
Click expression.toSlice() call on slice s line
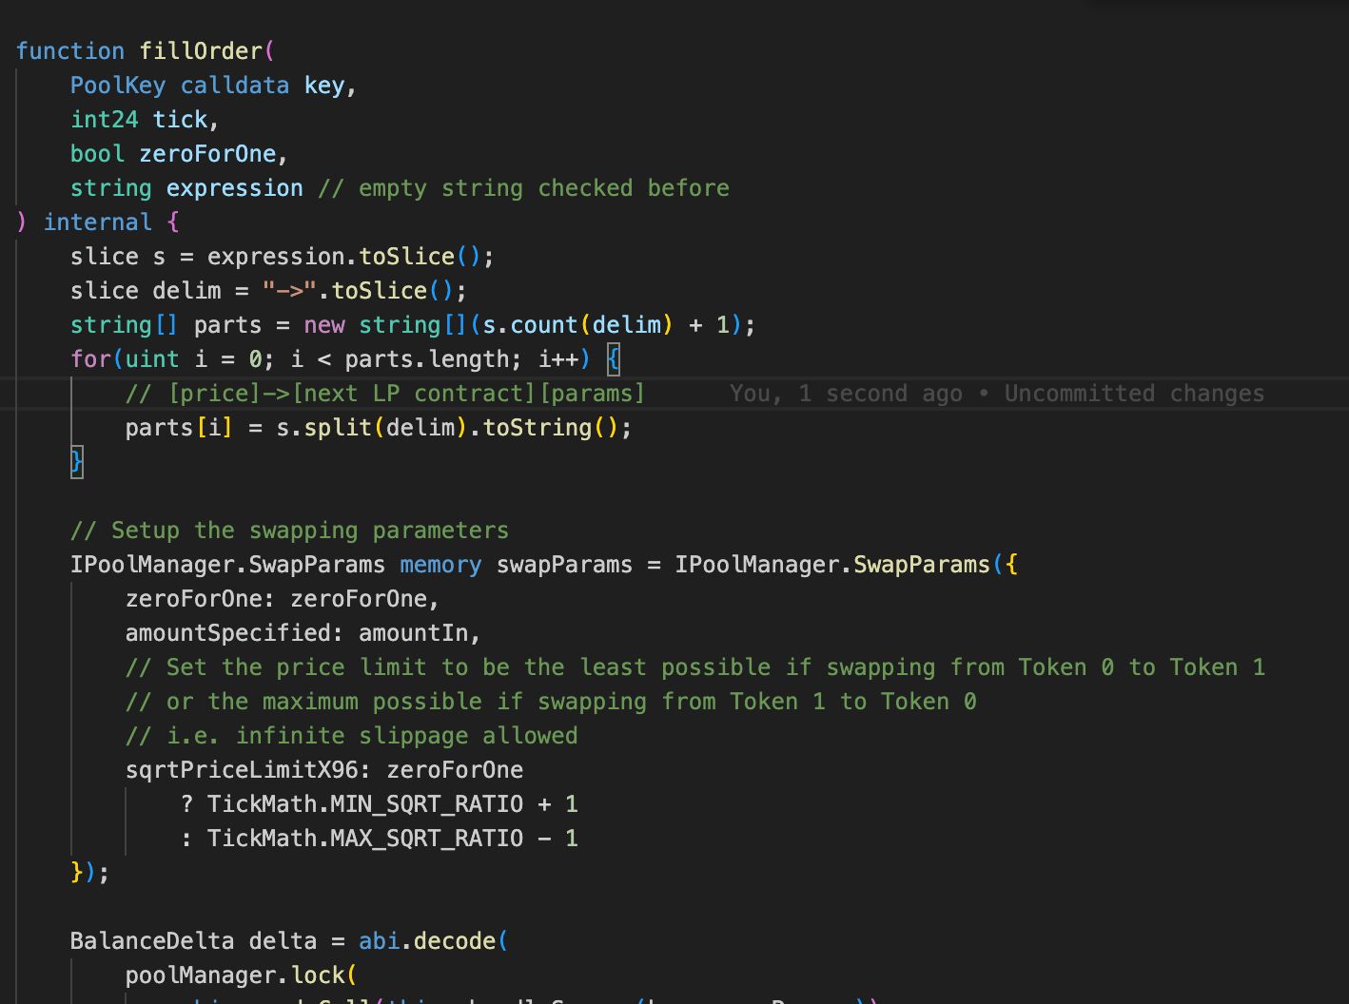tap(345, 256)
